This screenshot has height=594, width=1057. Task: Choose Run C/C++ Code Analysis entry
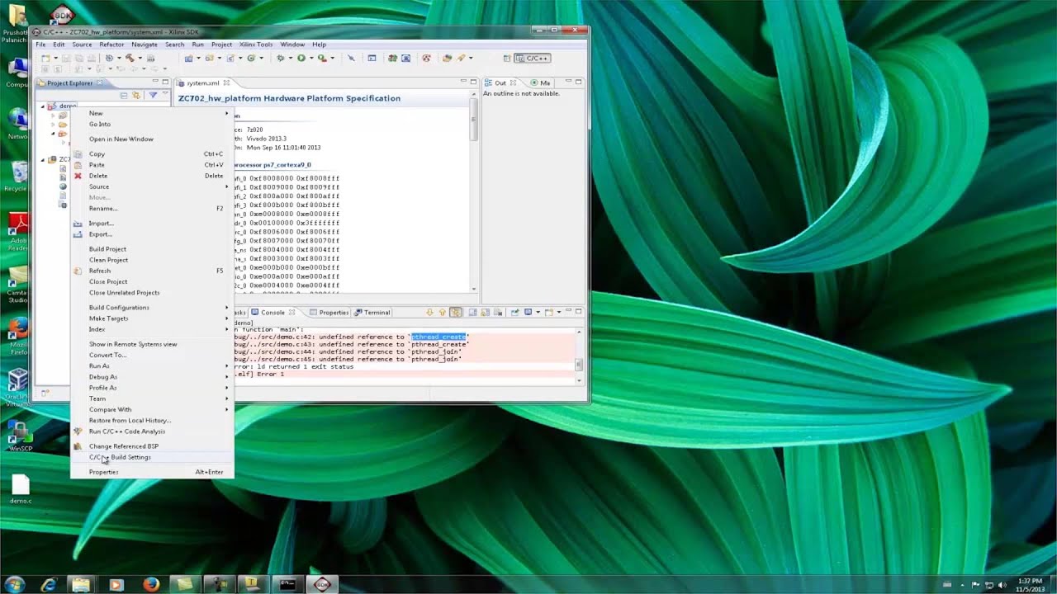coord(152,431)
